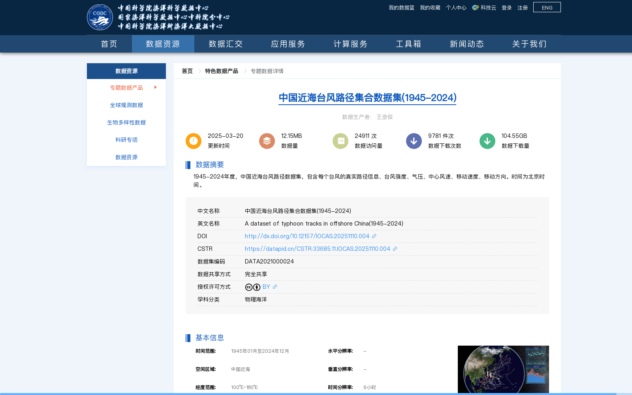632x395 pixels.
Task: Open the dx.doi.org DOI hyperlink
Action: [x=307, y=236]
